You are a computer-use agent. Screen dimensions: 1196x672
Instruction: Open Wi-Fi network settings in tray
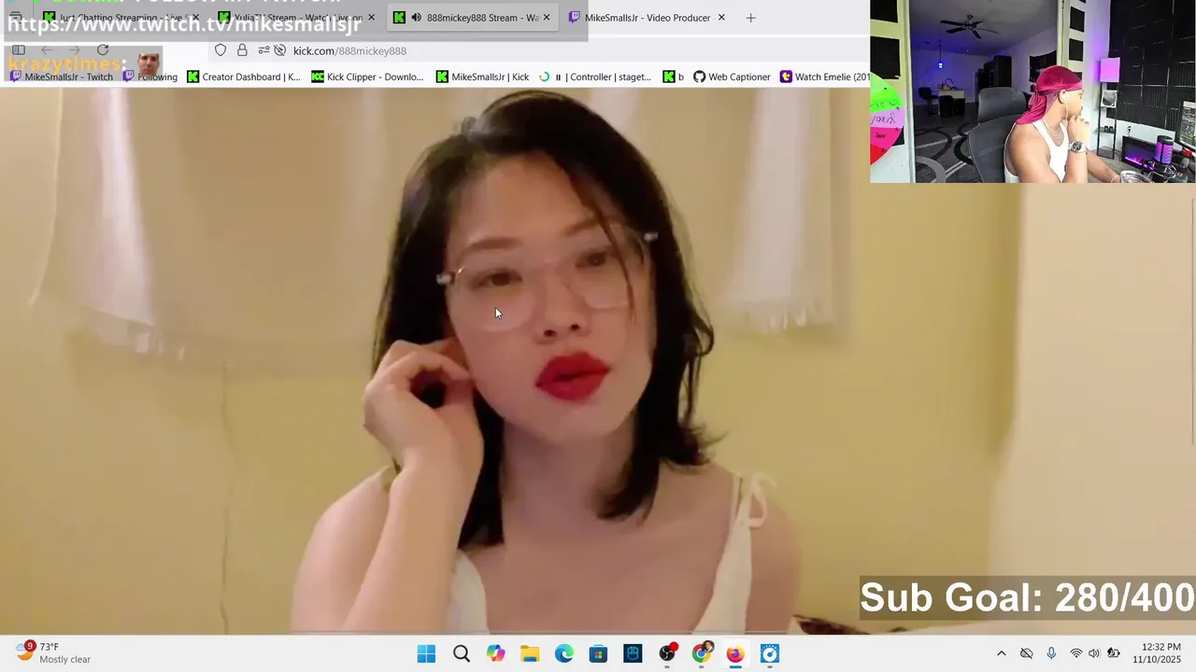point(1076,653)
